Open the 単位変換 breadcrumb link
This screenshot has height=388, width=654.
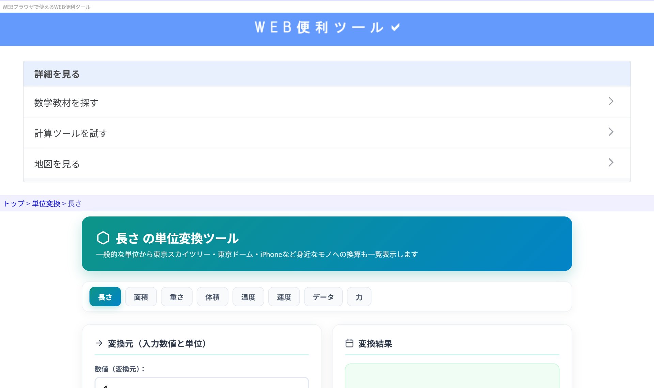coord(46,204)
